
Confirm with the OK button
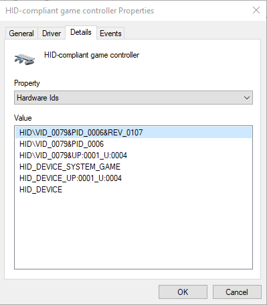click(183, 292)
